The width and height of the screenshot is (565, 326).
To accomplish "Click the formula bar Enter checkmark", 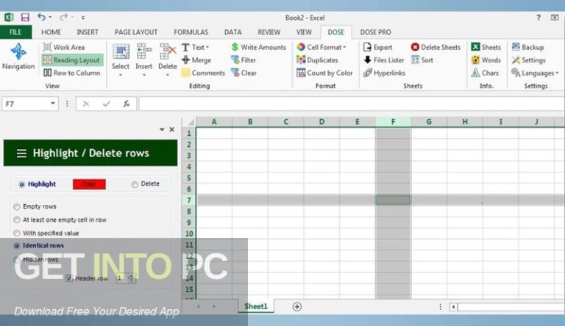I will tap(106, 104).
